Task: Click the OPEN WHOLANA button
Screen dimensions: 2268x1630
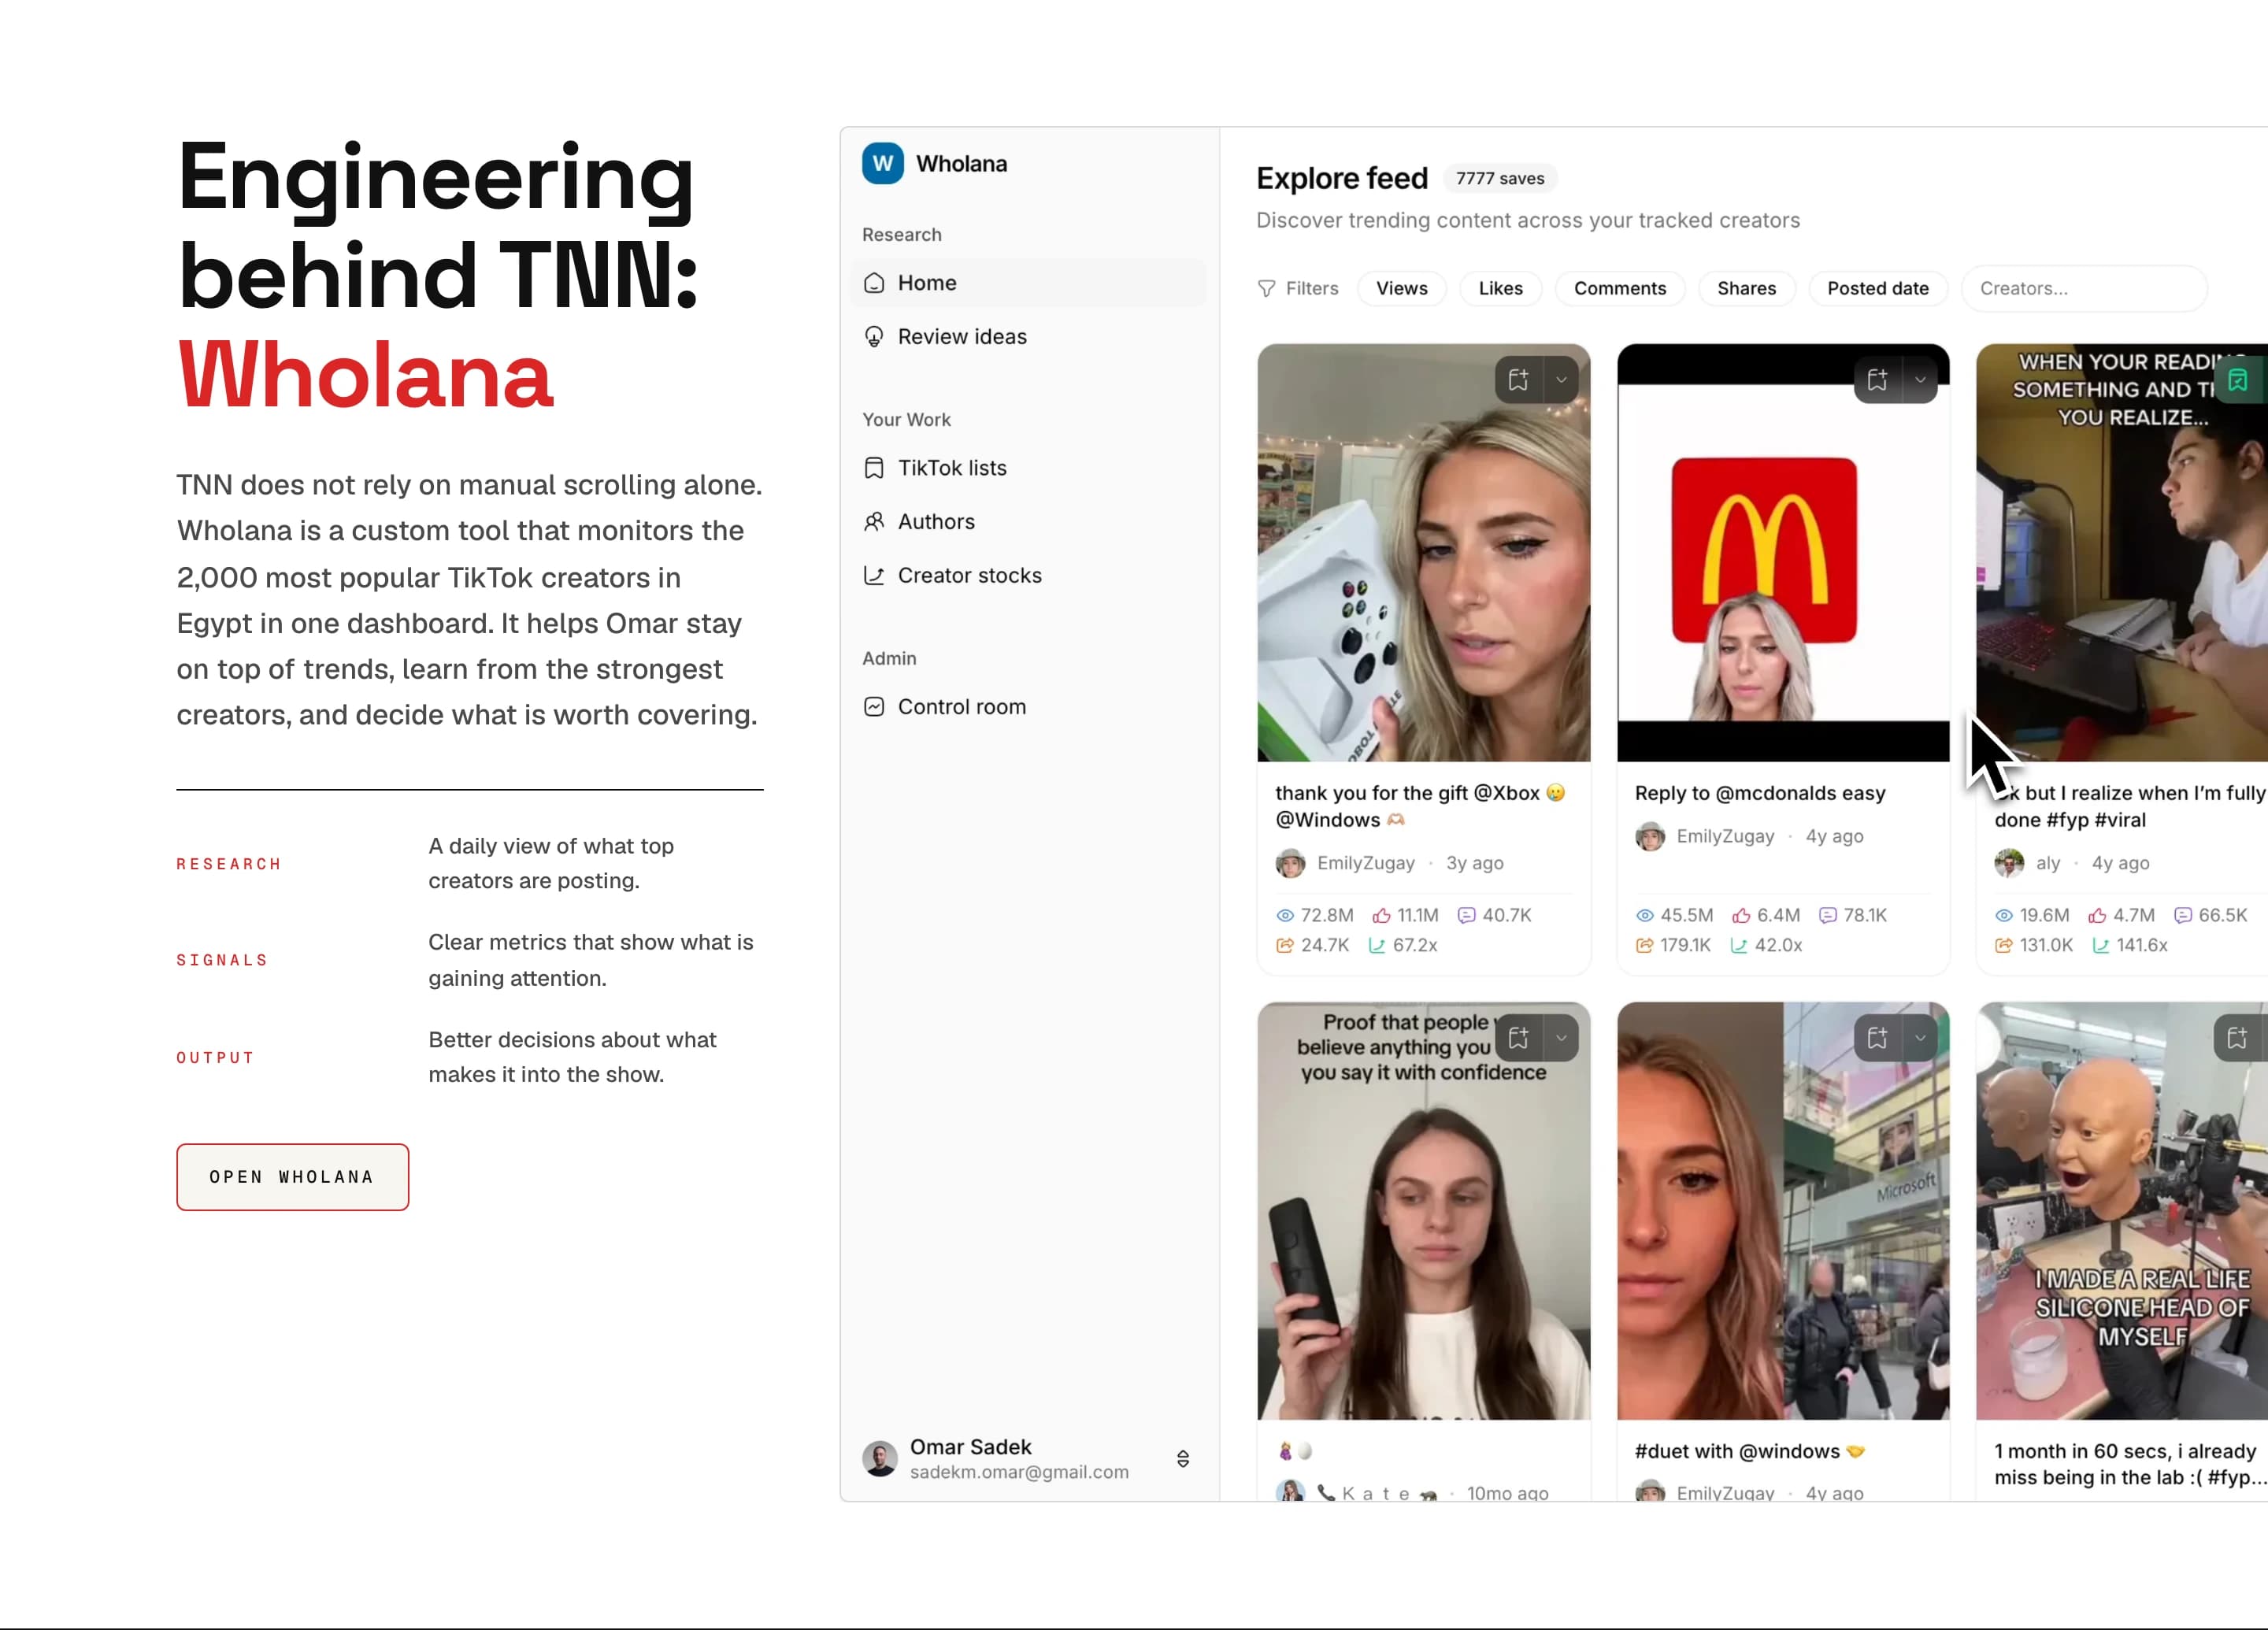Action: (x=292, y=1177)
